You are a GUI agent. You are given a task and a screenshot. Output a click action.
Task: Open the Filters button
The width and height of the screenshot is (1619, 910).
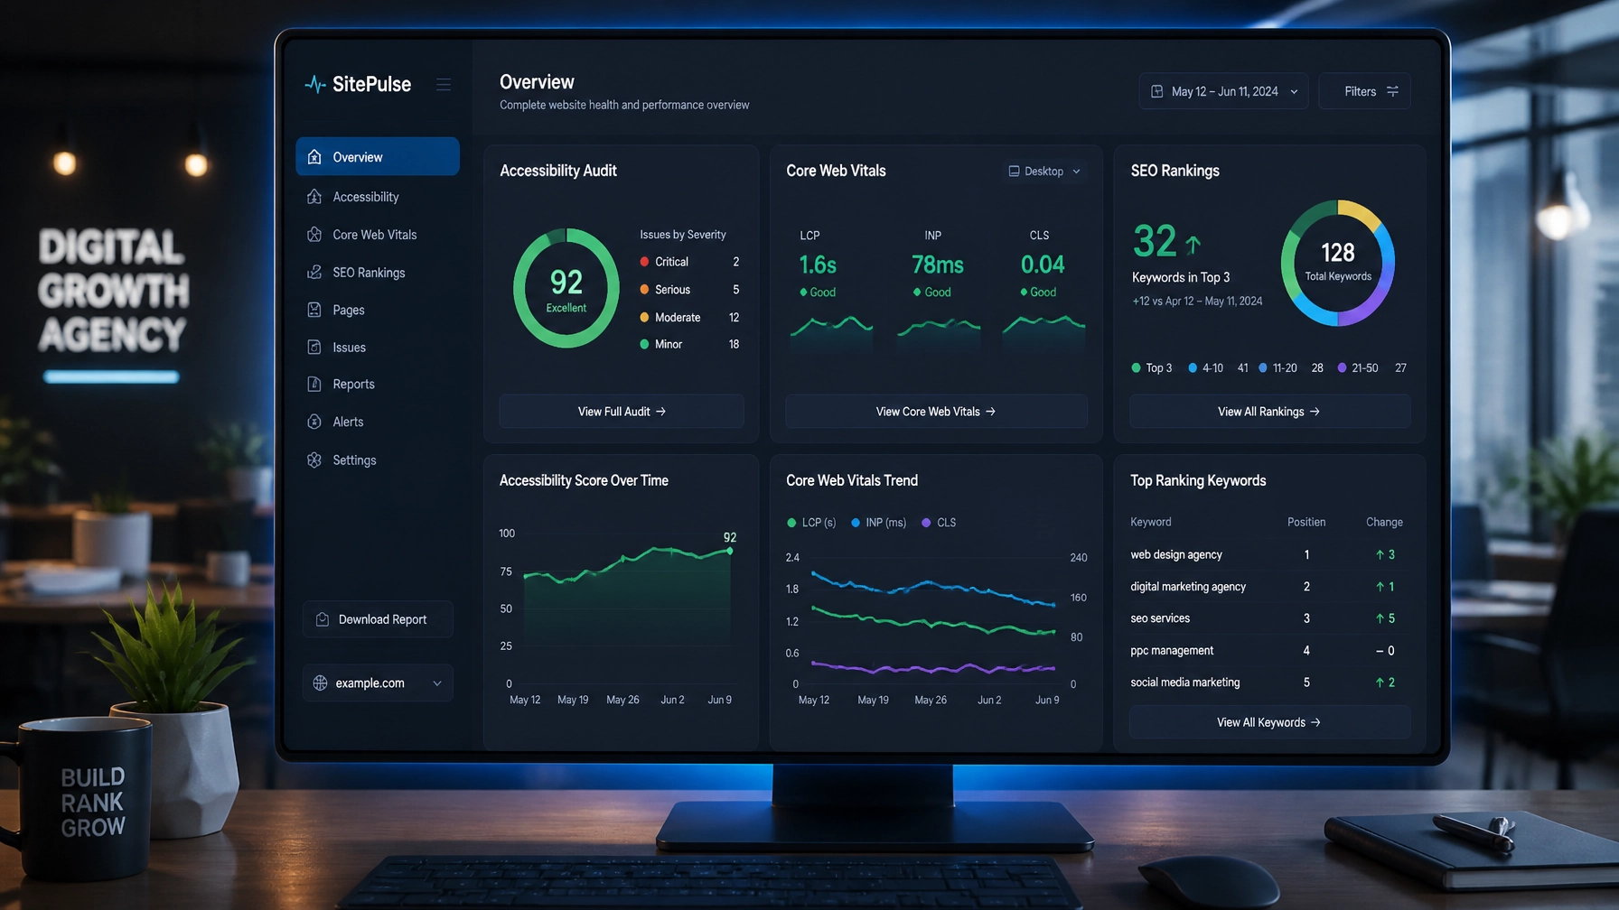[1364, 91]
